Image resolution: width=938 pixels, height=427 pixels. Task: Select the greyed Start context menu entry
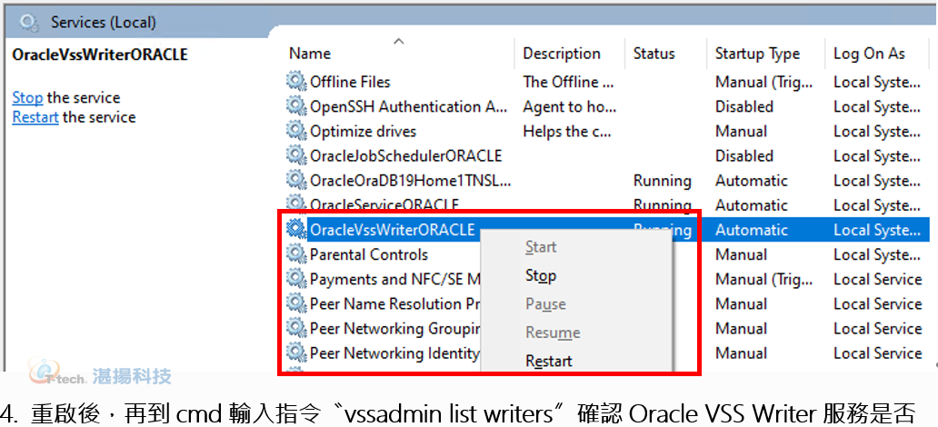541,247
